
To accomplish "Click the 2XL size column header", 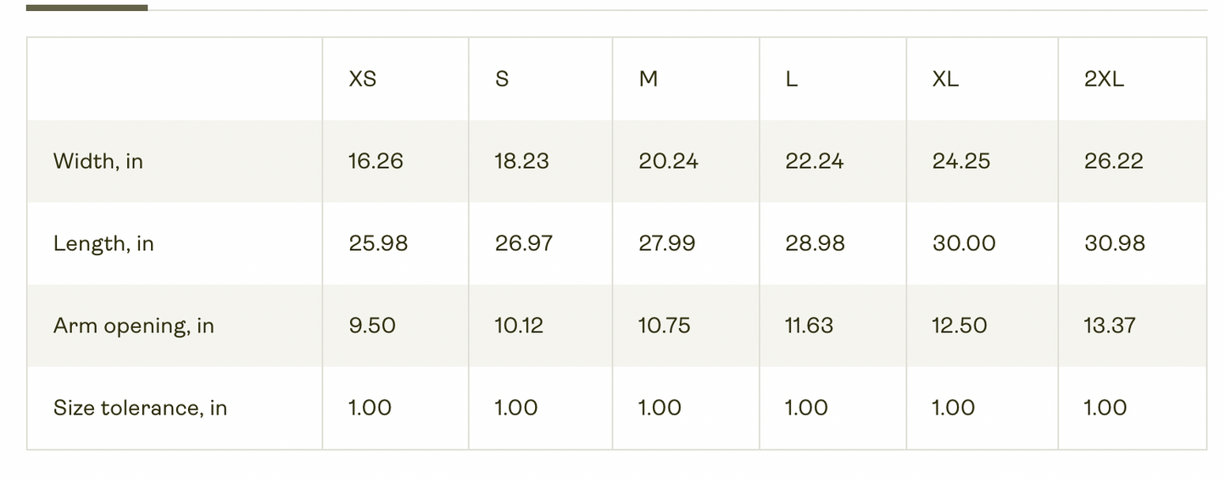I will (x=1104, y=80).
